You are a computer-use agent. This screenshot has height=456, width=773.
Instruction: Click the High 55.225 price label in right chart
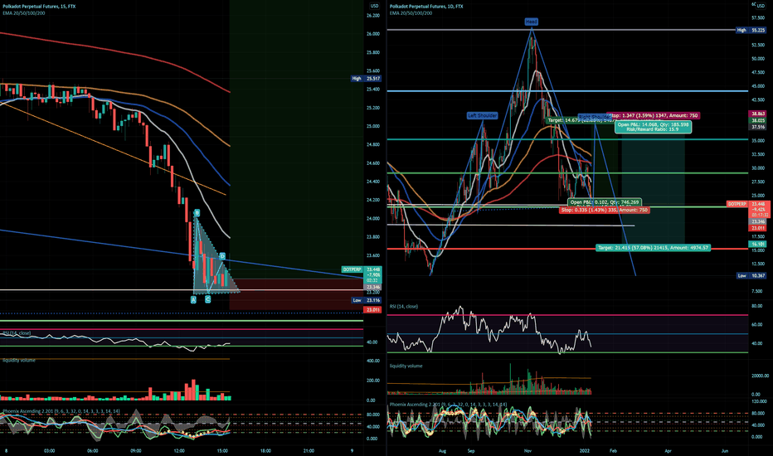point(751,30)
